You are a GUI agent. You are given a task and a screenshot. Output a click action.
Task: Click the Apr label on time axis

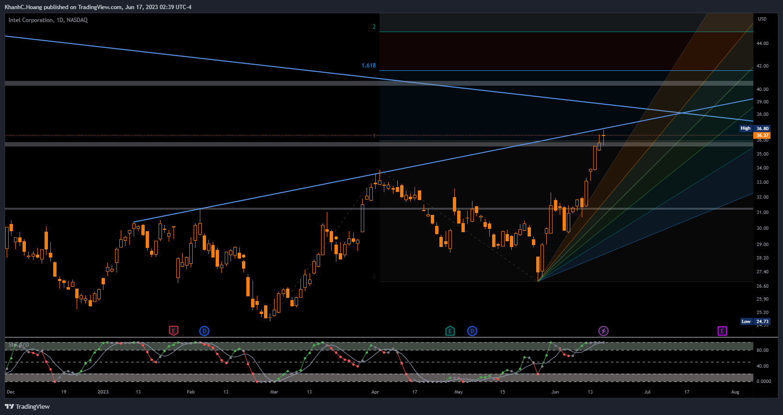pos(375,392)
